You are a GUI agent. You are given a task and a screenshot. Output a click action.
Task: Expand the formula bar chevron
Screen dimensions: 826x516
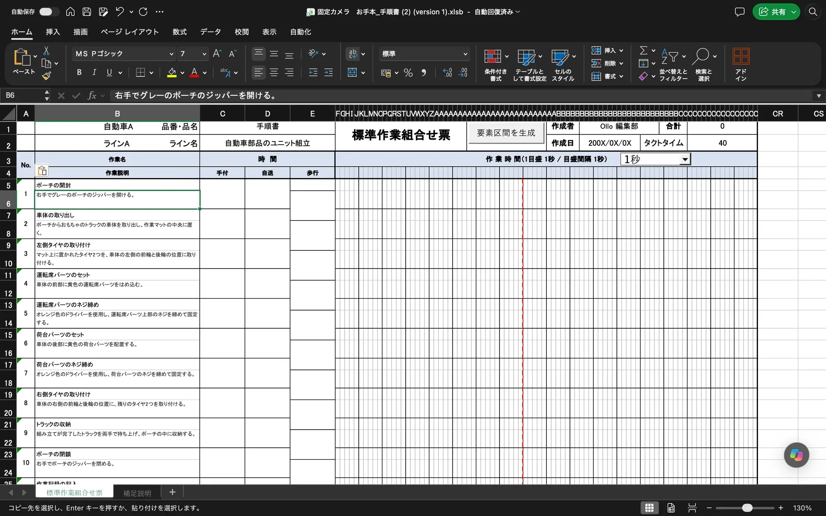(x=819, y=96)
